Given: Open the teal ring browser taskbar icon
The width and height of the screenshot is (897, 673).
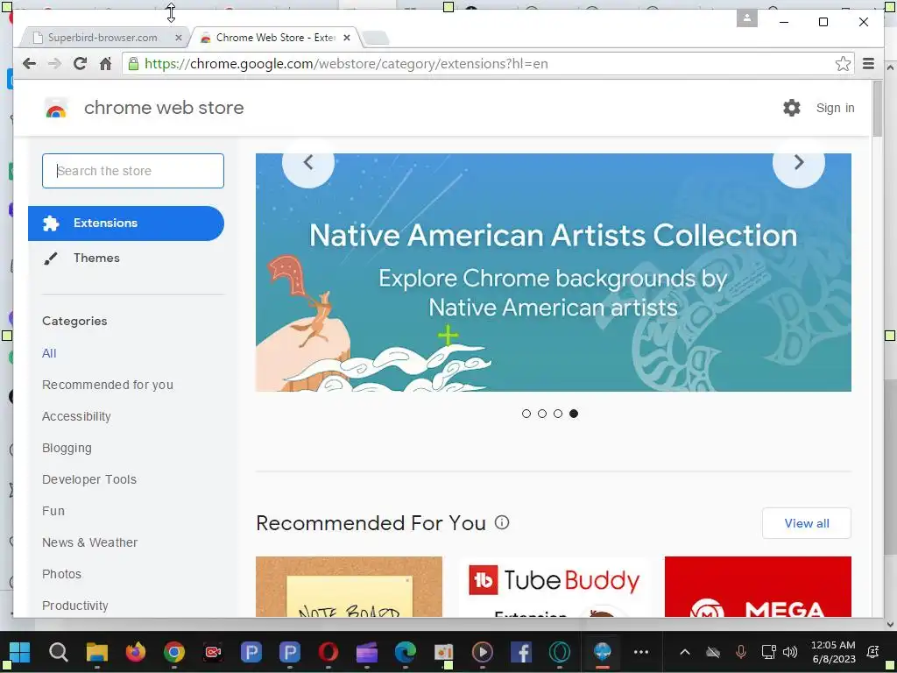Looking at the screenshot, I should tap(560, 652).
